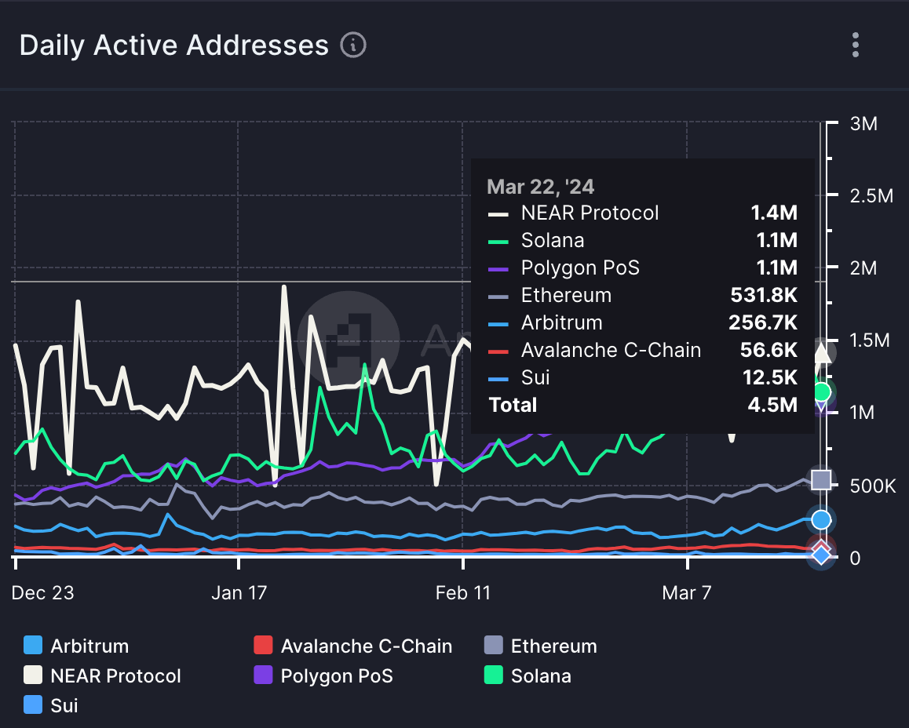Viewport: 909px width, 728px height.
Task: Click the Ethereum gray square data marker
Action: click(821, 479)
